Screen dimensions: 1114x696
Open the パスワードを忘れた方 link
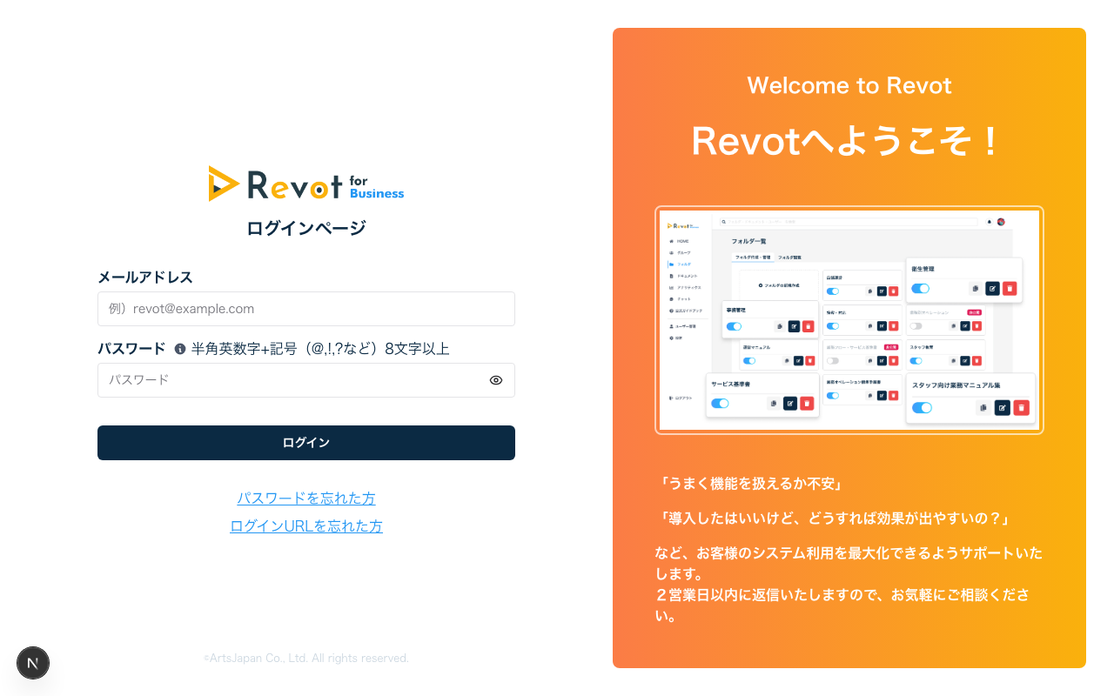pyautogui.click(x=306, y=499)
